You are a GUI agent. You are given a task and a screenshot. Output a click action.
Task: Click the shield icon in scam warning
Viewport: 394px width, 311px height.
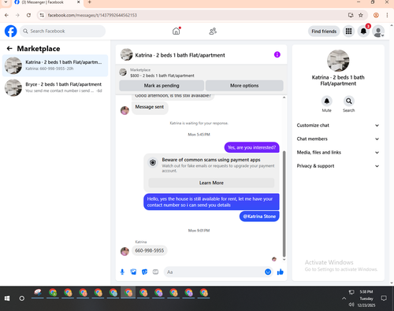pos(153,163)
